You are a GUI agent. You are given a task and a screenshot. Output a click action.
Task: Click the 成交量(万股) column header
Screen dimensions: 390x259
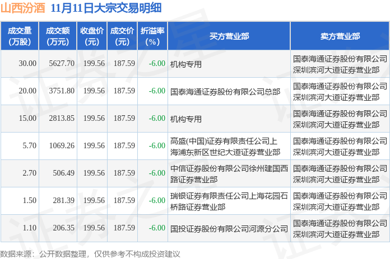click(20, 36)
